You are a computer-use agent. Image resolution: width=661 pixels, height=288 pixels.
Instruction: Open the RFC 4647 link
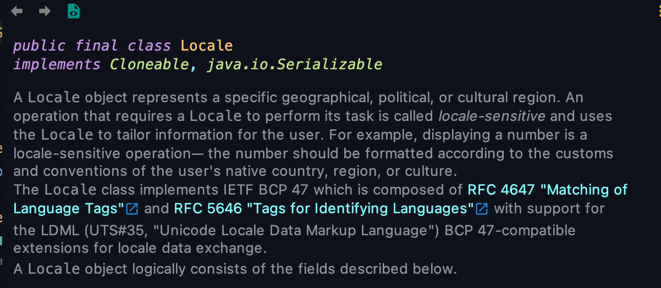point(547,190)
